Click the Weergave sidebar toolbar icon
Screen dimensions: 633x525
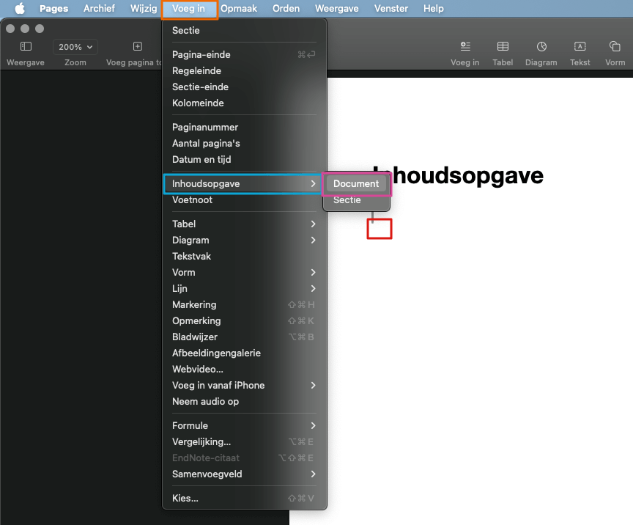26,46
